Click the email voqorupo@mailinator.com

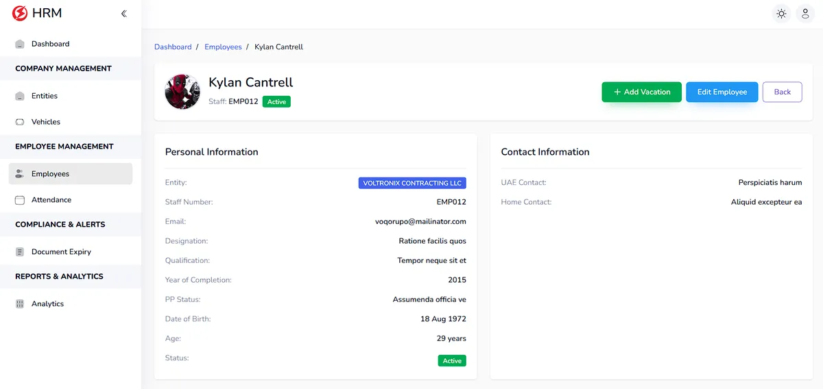420,222
